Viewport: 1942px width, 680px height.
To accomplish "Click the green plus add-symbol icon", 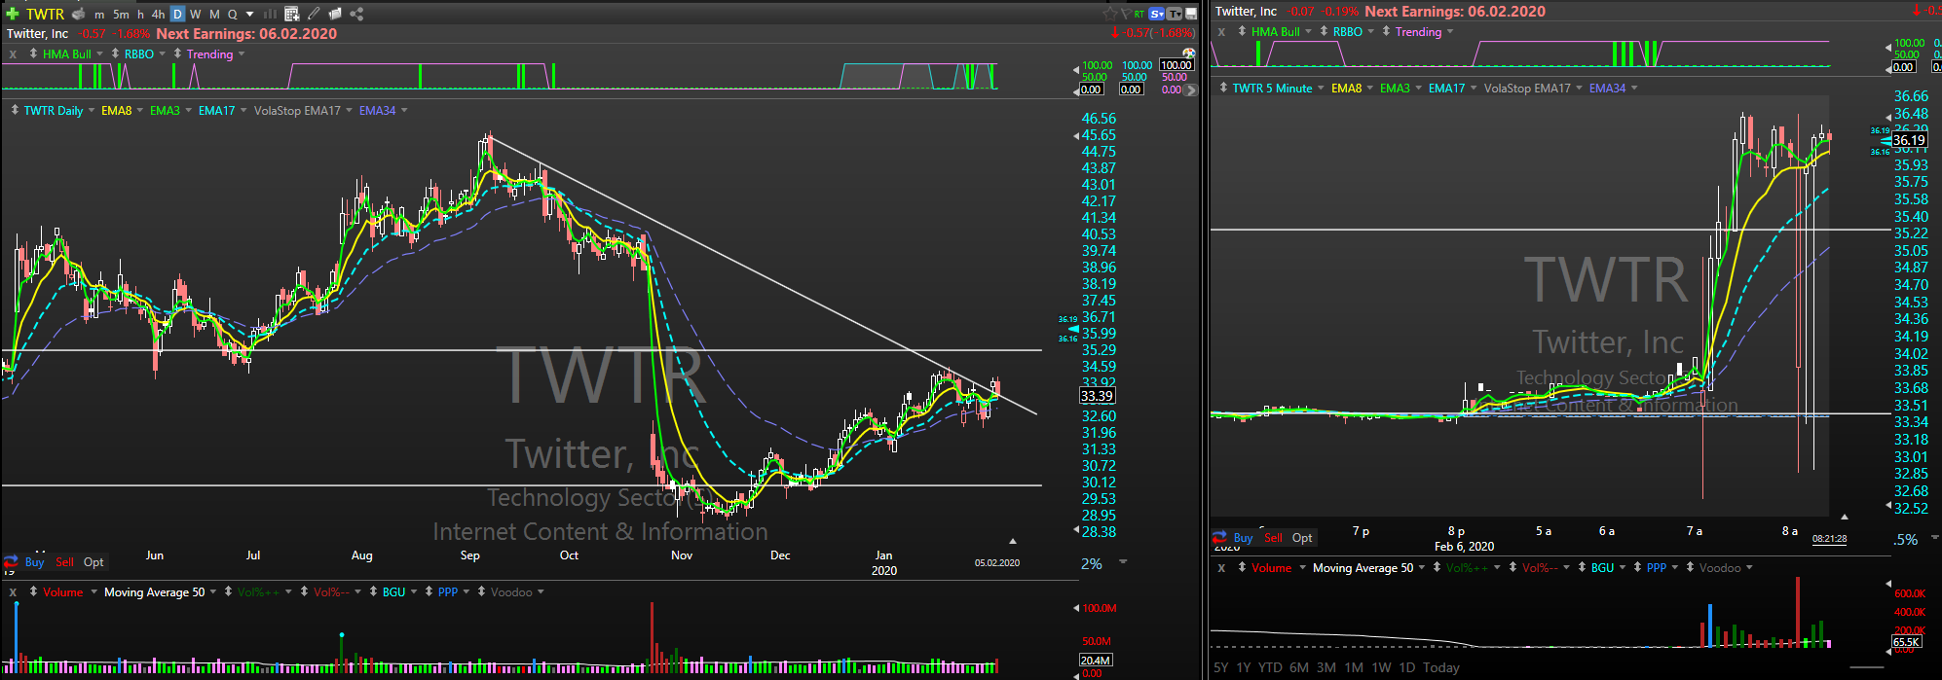I will coord(12,14).
